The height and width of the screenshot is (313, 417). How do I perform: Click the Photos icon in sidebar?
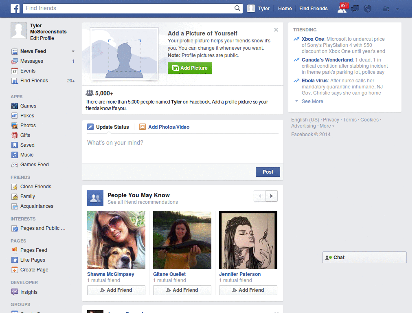[15, 126]
